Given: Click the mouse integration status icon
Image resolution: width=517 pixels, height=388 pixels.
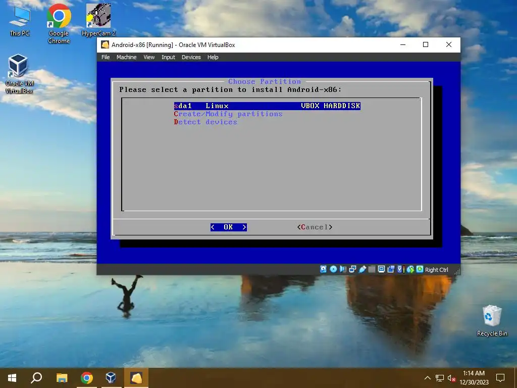Looking at the screenshot, I should click(410, 269).
